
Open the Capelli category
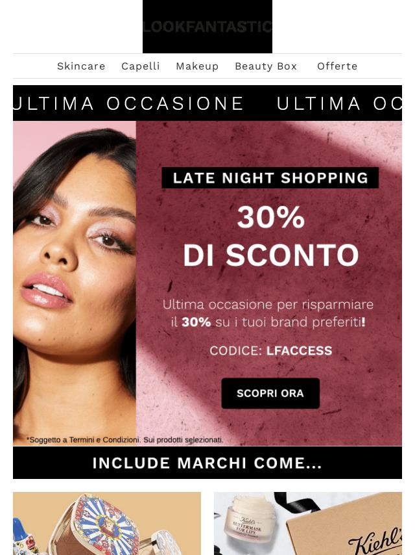(x=141, y=66)
